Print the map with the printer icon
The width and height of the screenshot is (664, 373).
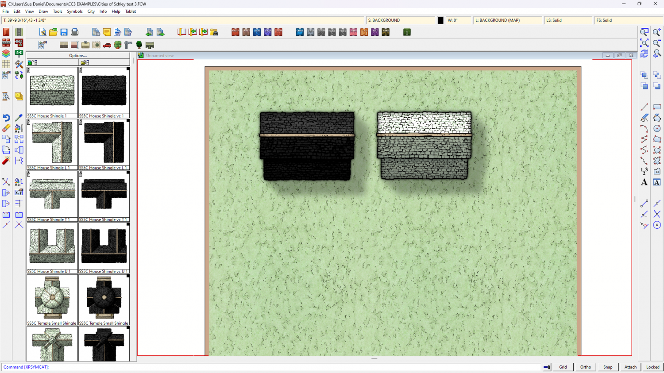click(75, 32)
